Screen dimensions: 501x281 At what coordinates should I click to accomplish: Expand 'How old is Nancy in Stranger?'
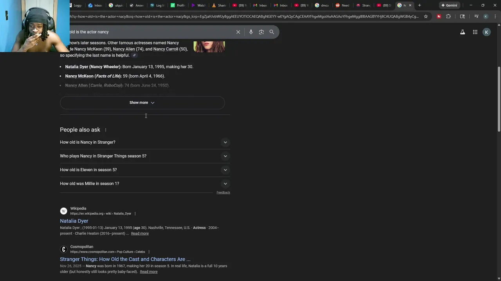click(145, 142)
